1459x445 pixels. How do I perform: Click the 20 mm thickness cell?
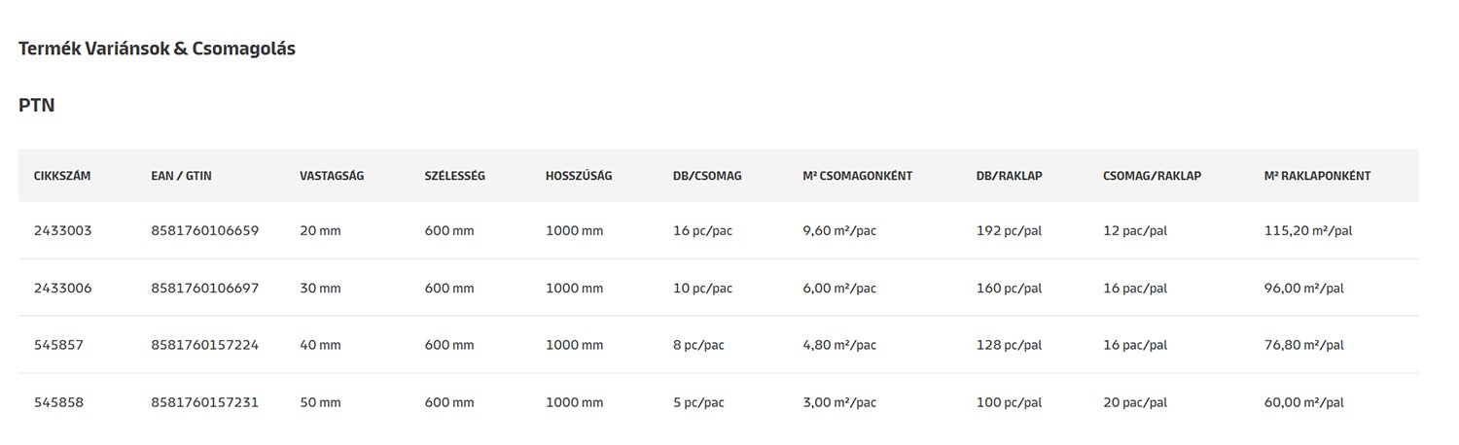[320, 231]
